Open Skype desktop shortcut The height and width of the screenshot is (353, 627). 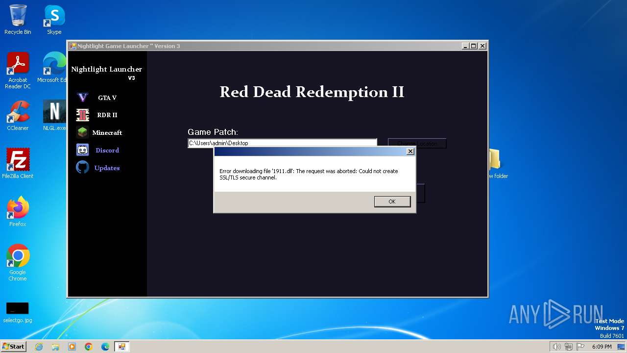54,20
